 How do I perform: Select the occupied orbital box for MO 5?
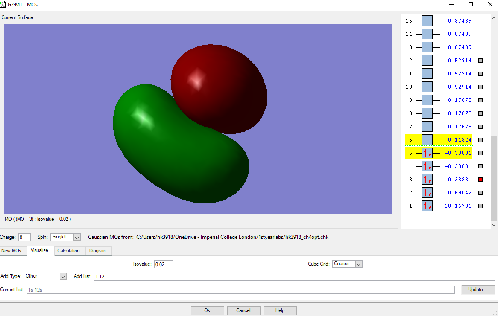click(x=427, y=153)
